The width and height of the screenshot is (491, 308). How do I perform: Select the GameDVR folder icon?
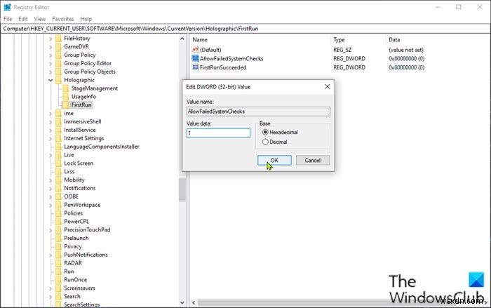pyautogui.click(x=58, y=47)
